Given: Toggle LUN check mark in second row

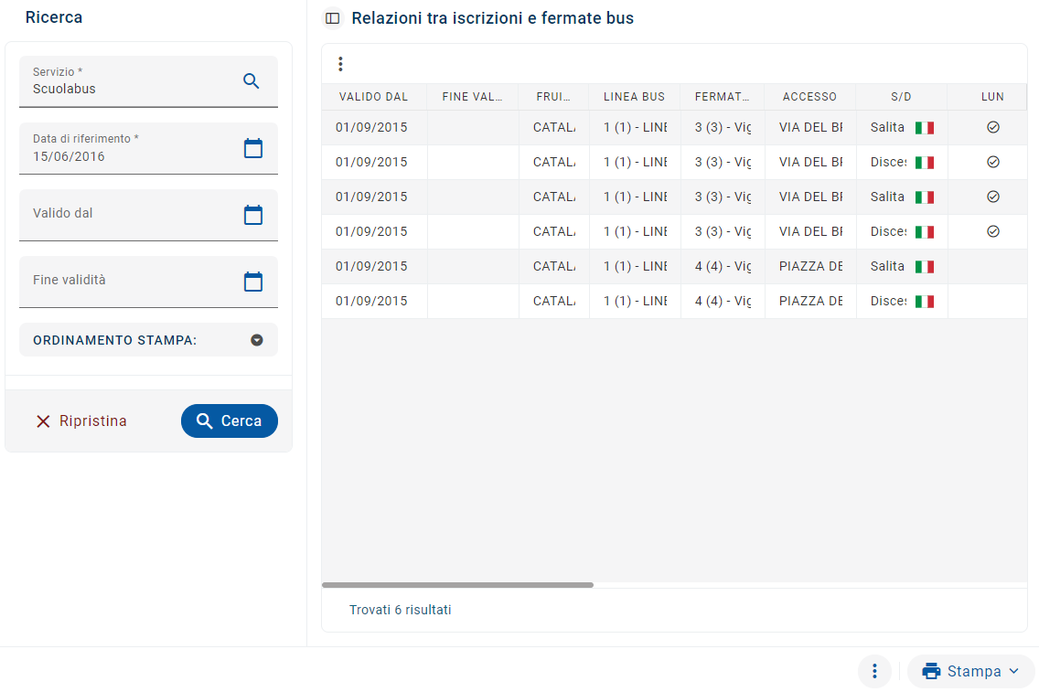Looking at the screenshot, I should [992, 162].
